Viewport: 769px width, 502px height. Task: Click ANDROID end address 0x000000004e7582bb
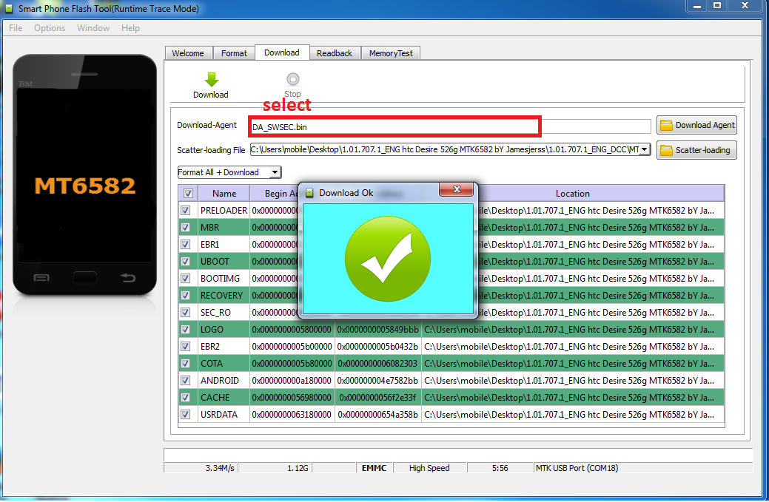pos(377,381)
